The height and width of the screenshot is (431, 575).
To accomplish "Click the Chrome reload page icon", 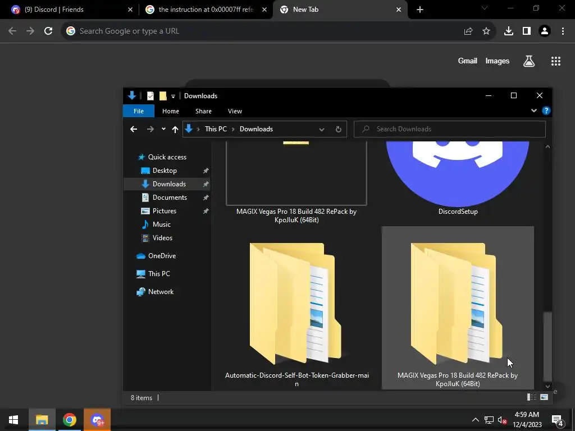I will click(x=48, y=31).
